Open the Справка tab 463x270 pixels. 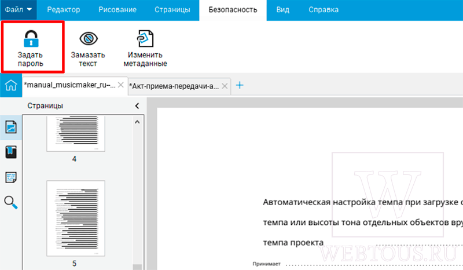324,10
